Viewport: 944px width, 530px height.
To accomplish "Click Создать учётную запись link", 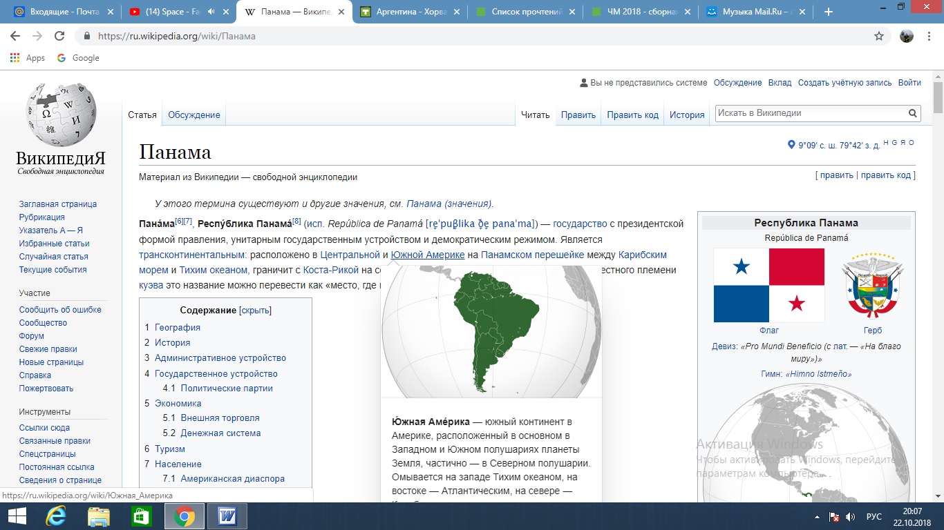I will (845, 83).
